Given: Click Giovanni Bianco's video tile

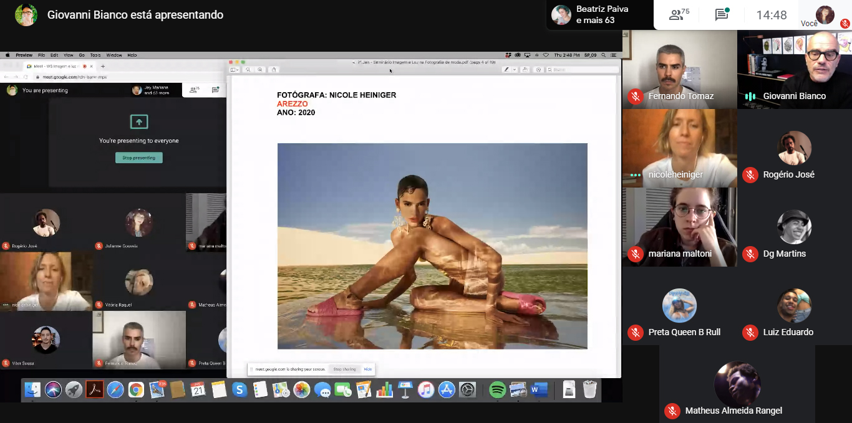Looking at the screenshot, I should pyautogui.click(x=794, y=69).
